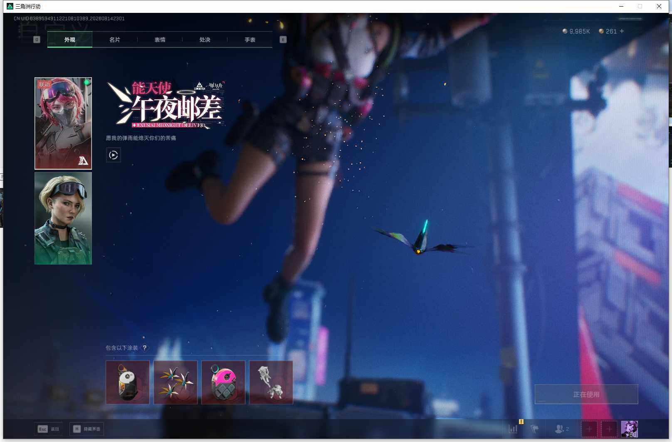Image resolution: width=672 pixels, height=442 pixels.
Task: Click the 三角洲行动 title bar app icon
Action: coord(10,6)
